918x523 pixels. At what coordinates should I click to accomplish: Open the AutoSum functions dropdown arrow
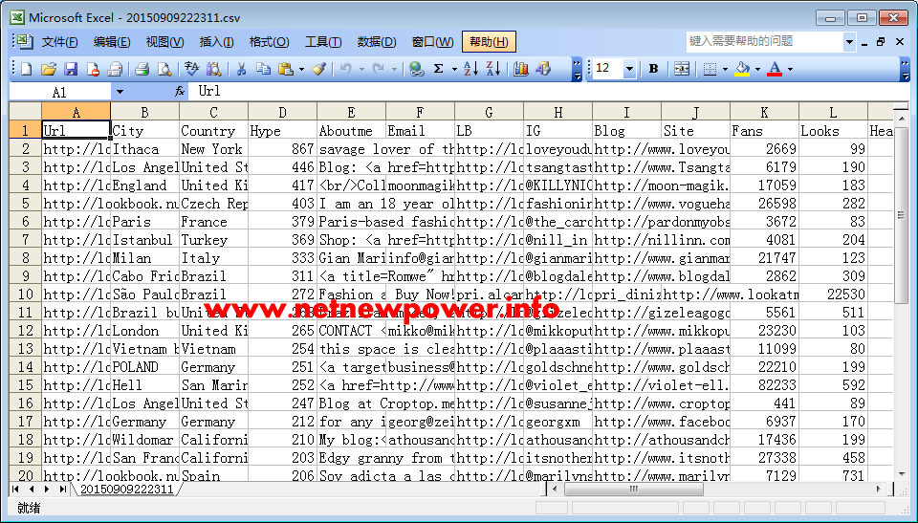coord(454,69)
